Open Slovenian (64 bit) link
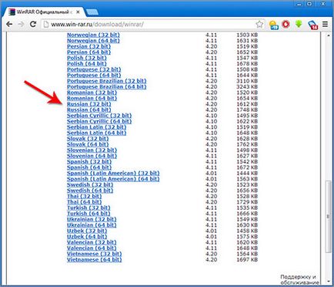The height and width of the screenshot is (287, 334). click(92, 156)
